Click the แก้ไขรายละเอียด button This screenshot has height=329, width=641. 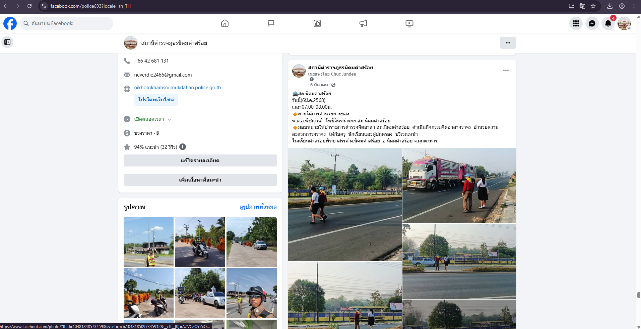tap(200, 160)
